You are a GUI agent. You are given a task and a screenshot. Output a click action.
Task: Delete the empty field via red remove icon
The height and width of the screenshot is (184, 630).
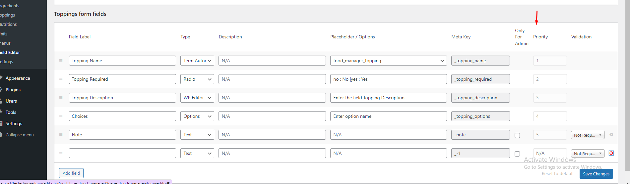611,153
